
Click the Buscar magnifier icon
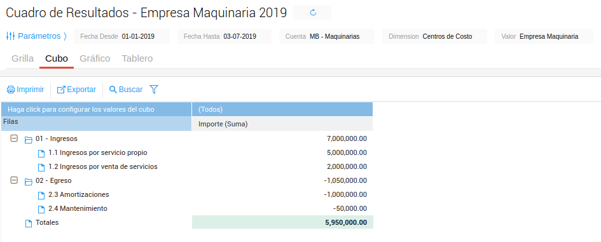coord(113,90)
